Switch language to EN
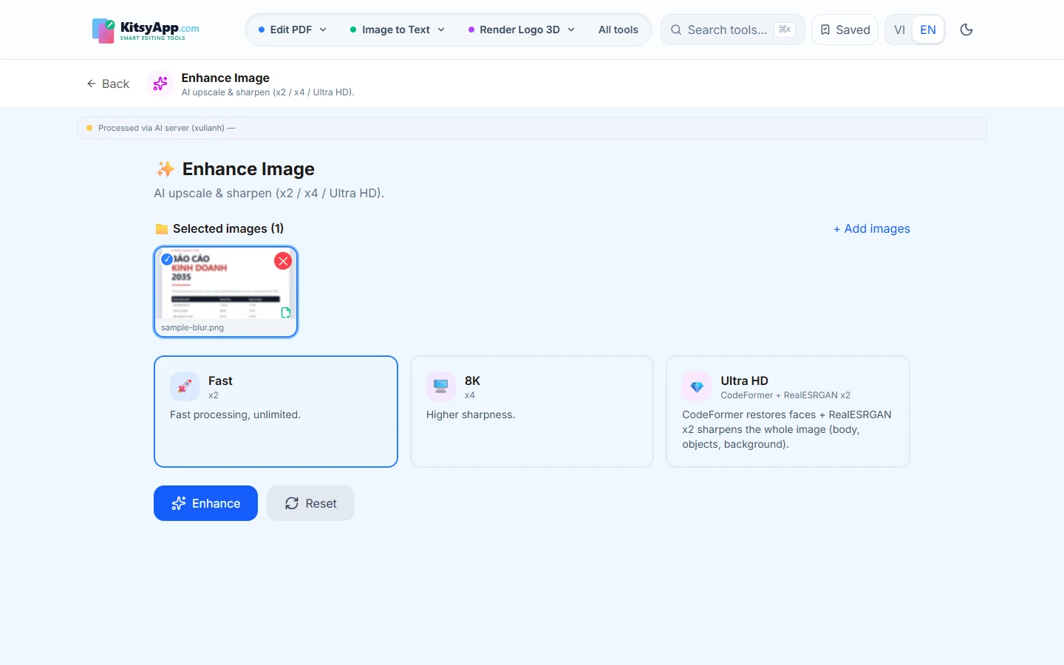This screenshot has height=665, width=1064. 928,30
